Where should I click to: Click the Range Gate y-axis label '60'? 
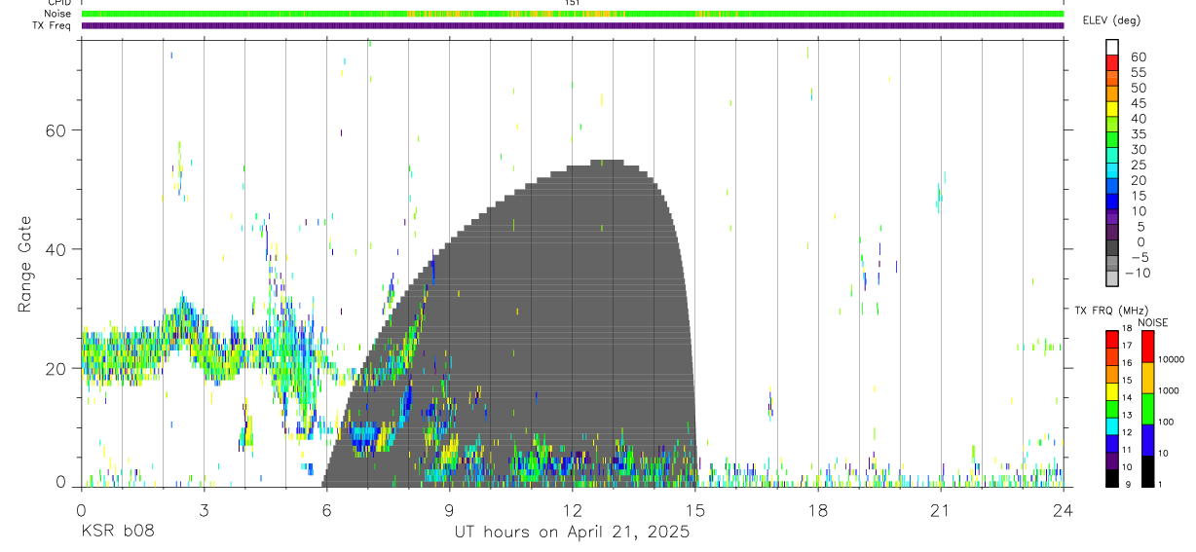56,130
